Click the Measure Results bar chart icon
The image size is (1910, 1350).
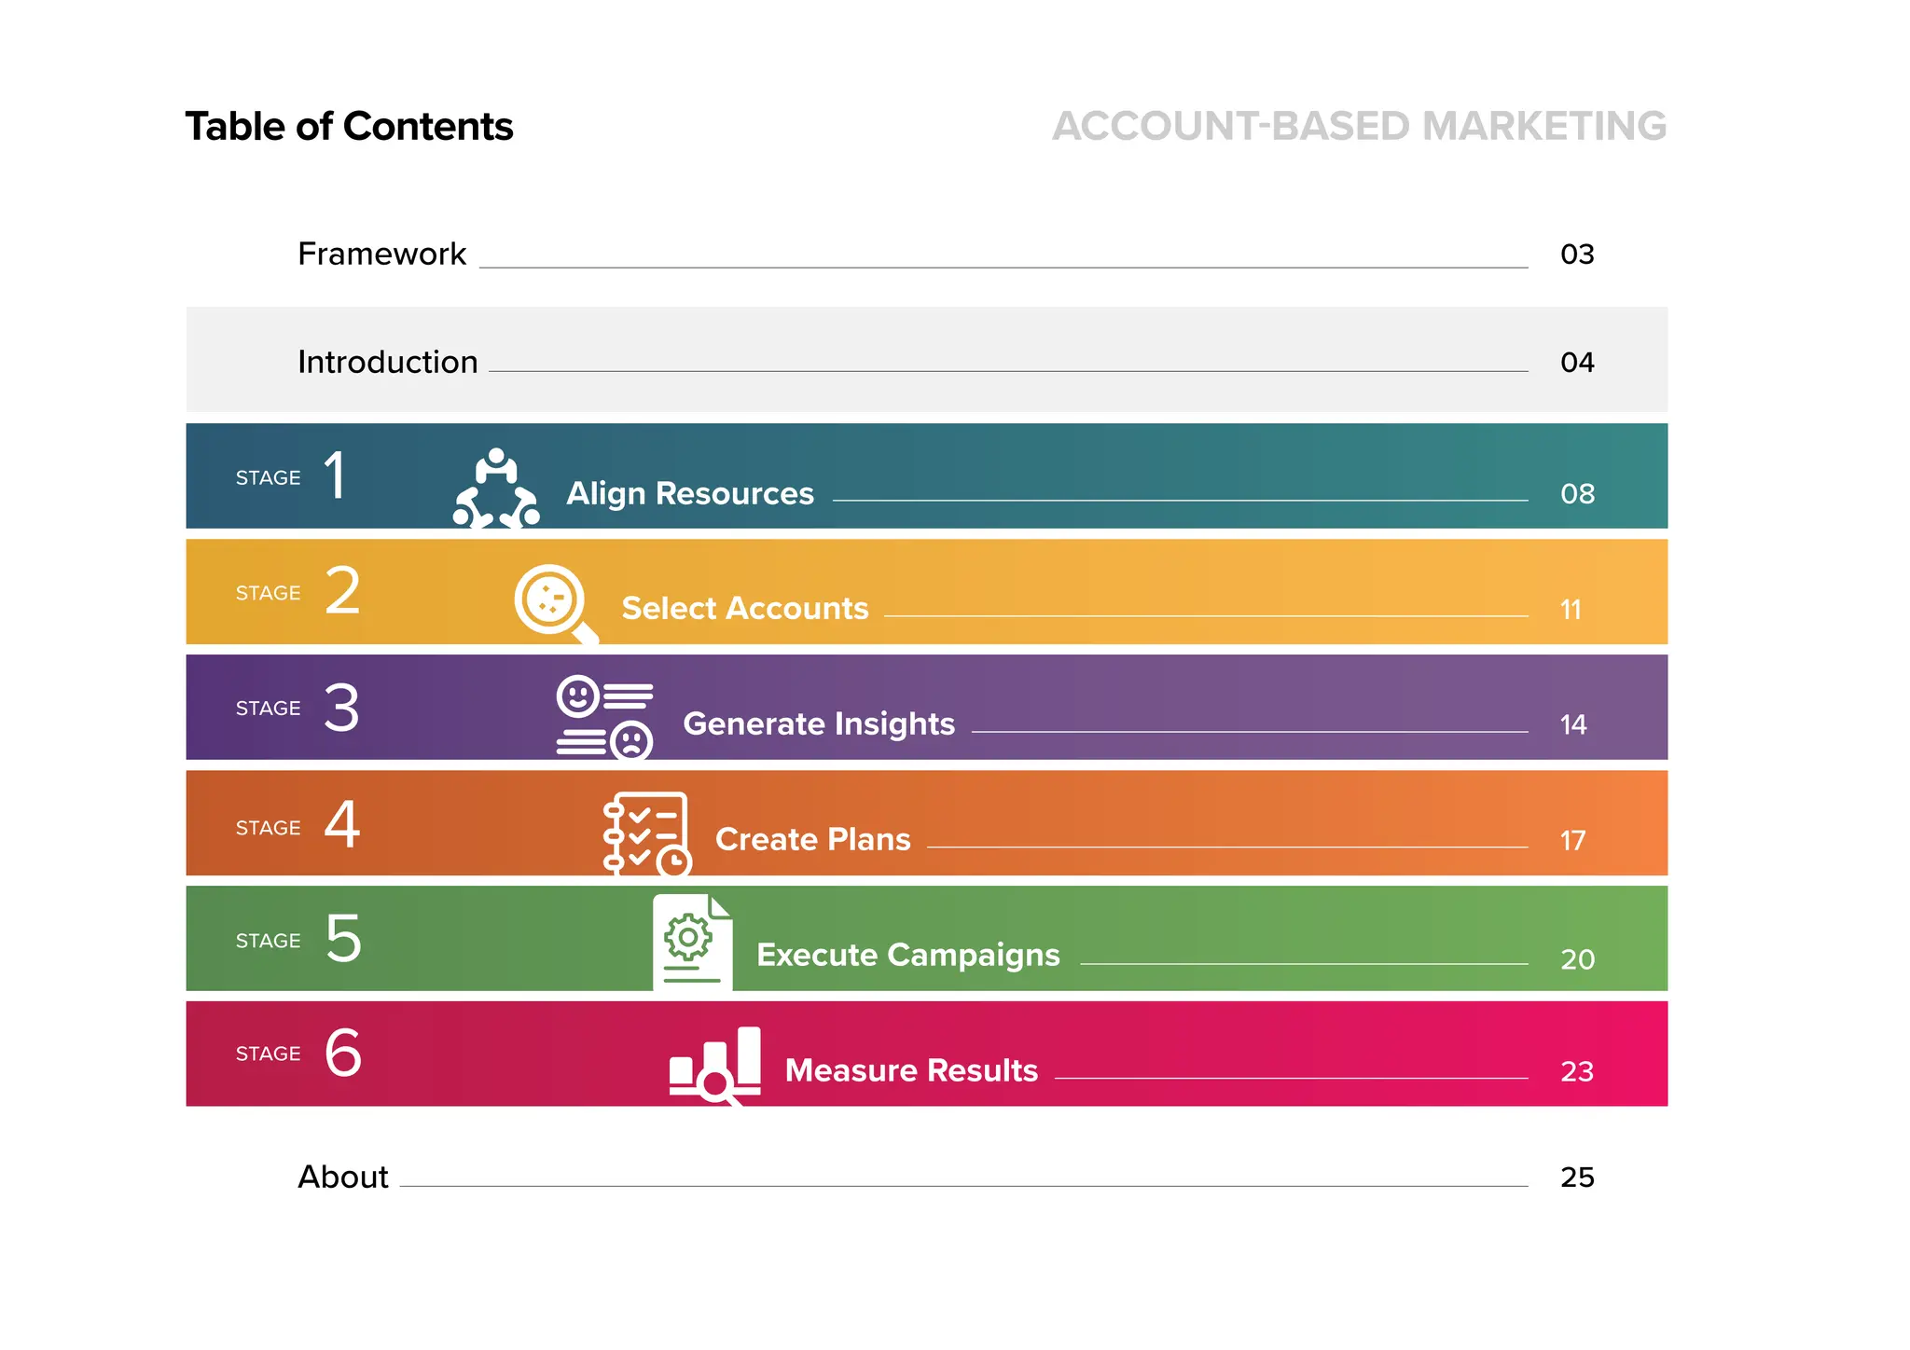pos(715,1064)
